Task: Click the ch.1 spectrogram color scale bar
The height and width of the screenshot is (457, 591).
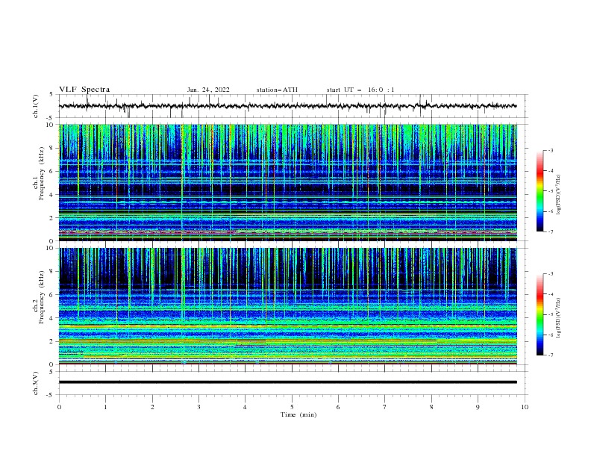Action: click(540, 191)
